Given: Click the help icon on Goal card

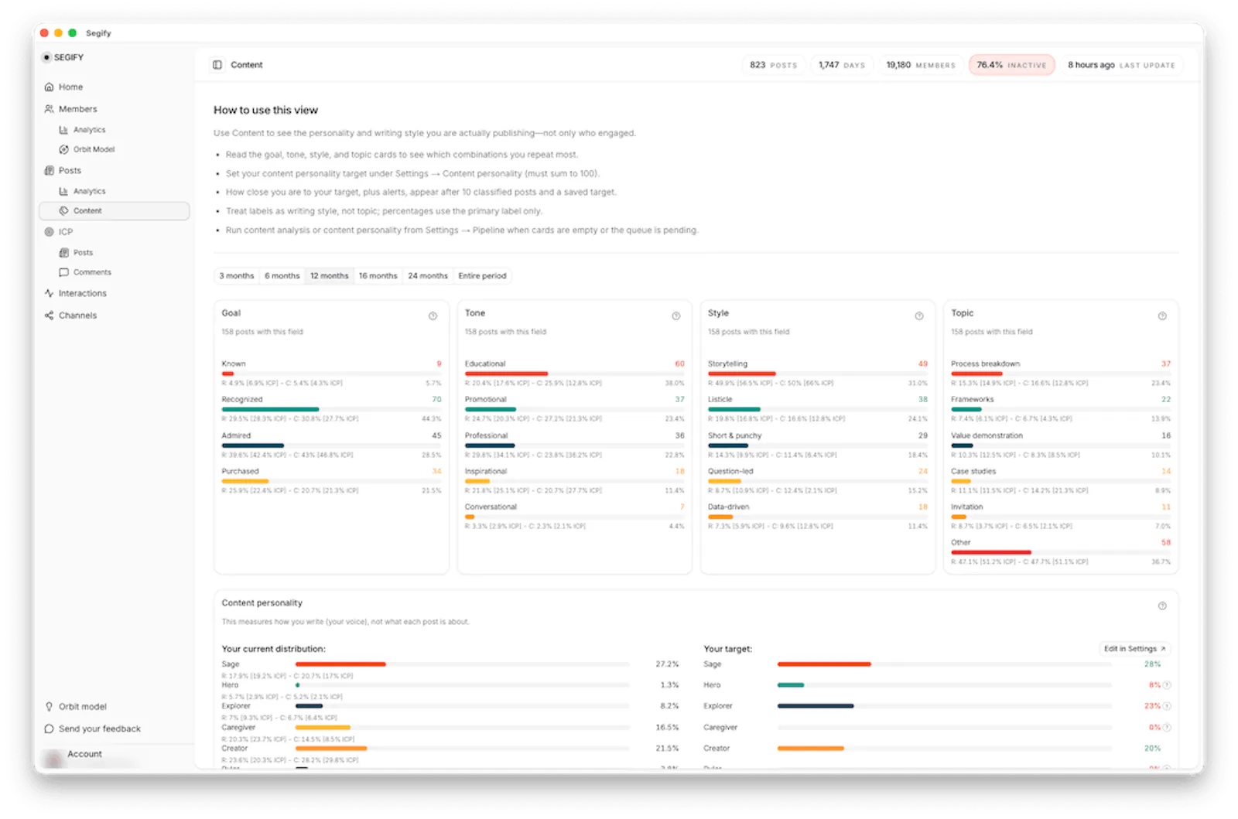Looking at the screenshot, I should pyautogui.click(x=433, y=316).
